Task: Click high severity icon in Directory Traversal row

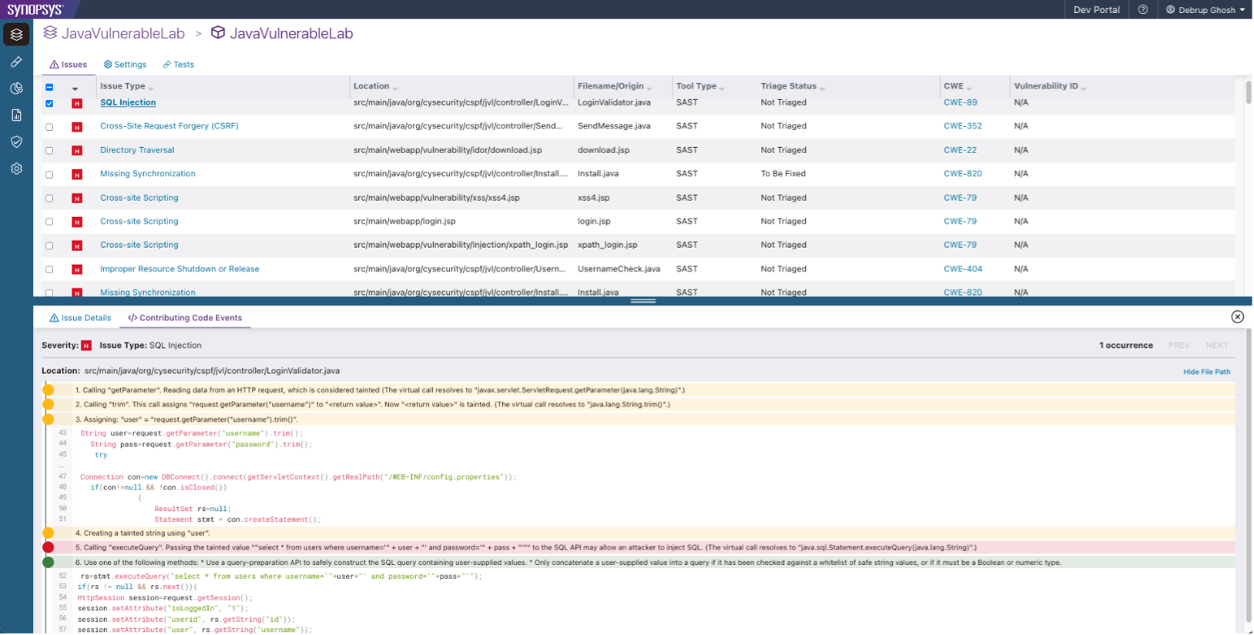Action: (77, 151)
